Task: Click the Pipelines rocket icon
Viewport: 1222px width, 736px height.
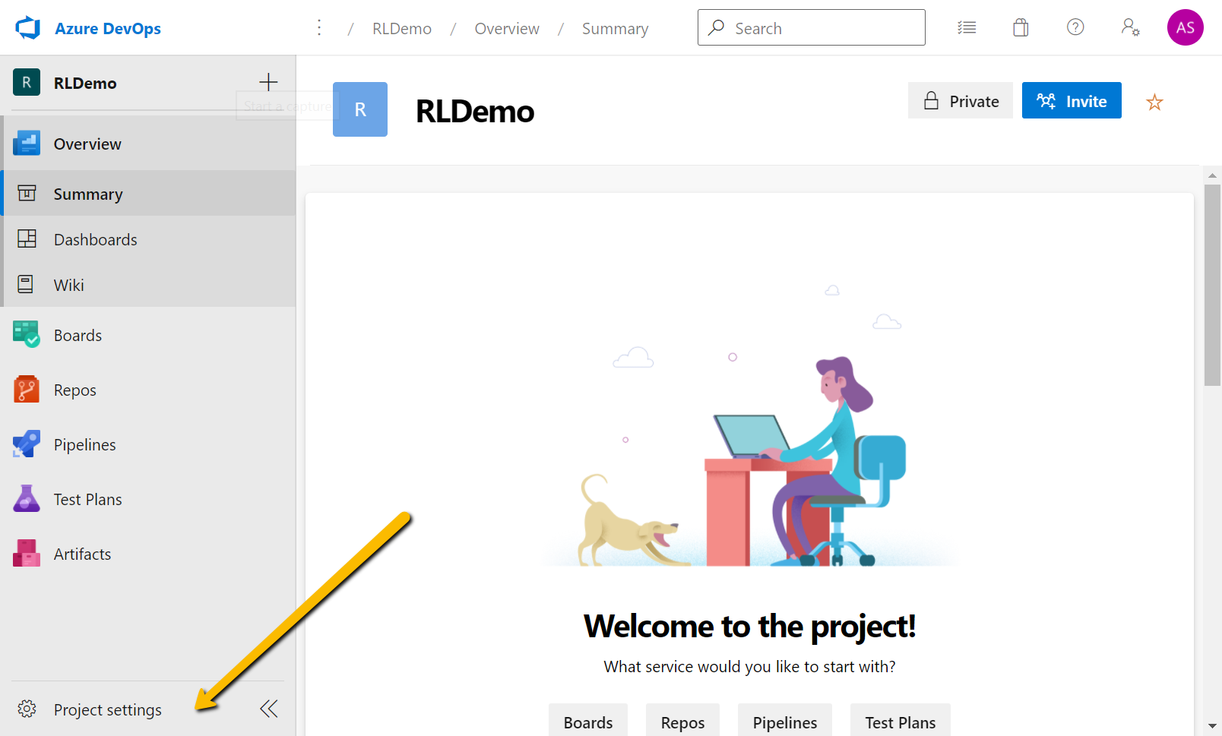Action: [27, 444]
